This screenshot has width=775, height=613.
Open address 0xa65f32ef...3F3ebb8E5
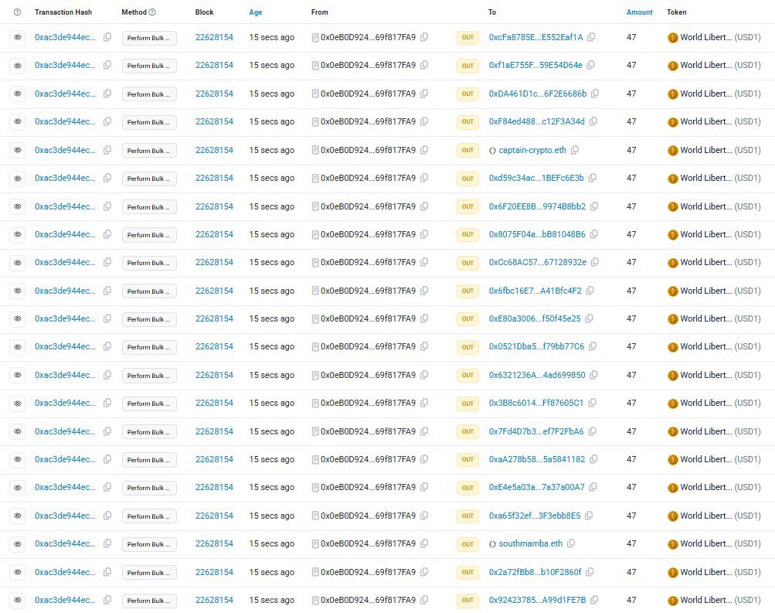point(535,516)
